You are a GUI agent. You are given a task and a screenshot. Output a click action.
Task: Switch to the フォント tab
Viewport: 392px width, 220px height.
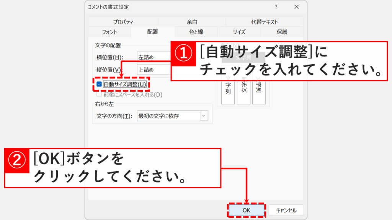pos(109,32)
